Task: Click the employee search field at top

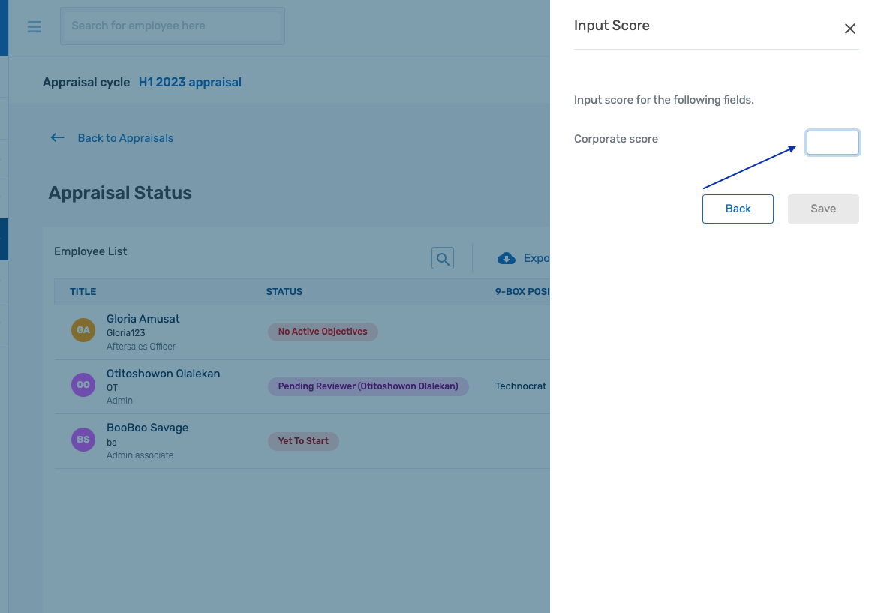Action: coord(172,26)
